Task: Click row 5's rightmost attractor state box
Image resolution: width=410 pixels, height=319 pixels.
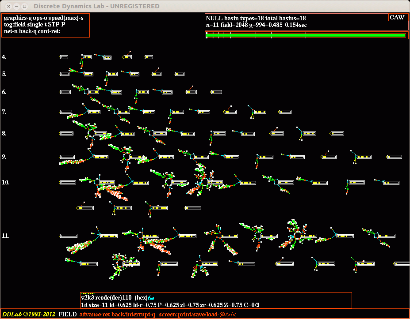Action: 179,74
